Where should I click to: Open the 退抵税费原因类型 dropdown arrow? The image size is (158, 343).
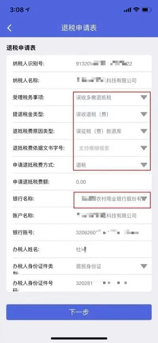144,131
